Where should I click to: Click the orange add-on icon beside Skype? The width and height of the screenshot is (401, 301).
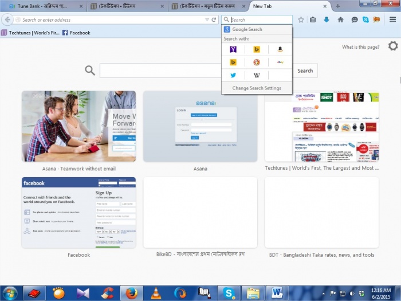point(377,19)
